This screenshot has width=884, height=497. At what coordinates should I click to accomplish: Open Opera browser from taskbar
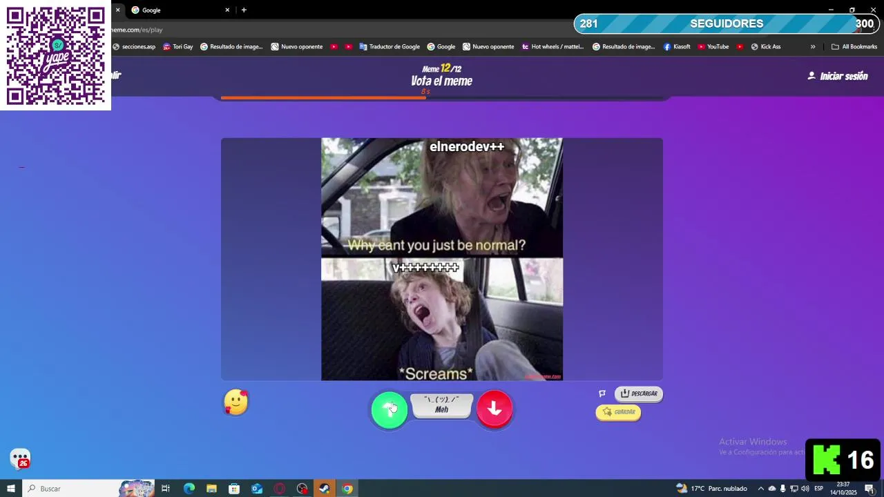[280, 489]
